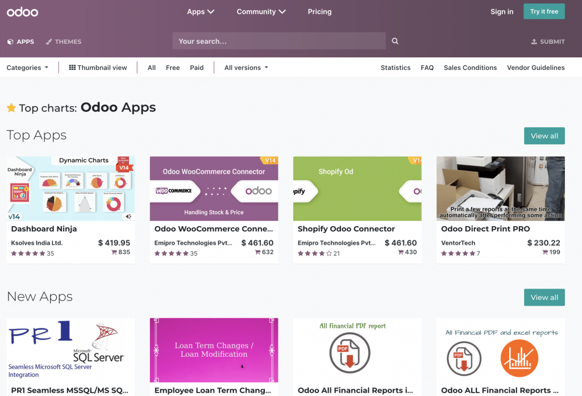Click the $ 230.22 price
The width and height of the screenshot is (582, 396).
(543, 243)
